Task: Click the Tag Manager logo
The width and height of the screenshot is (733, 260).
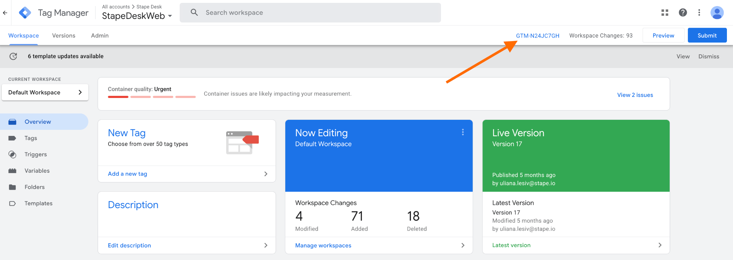Action: tap(25, 13)
